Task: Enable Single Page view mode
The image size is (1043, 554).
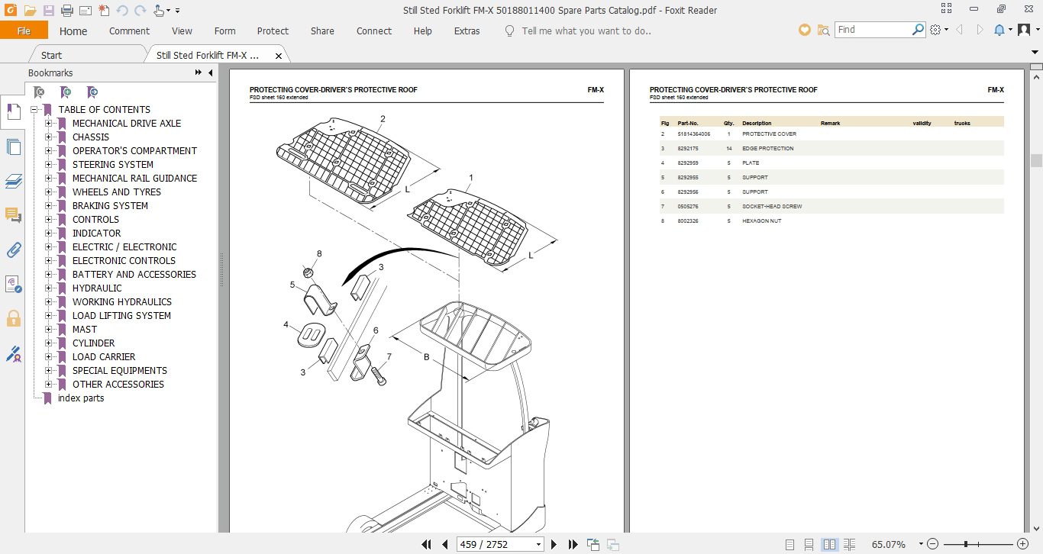Action: (x=789, y=544)
